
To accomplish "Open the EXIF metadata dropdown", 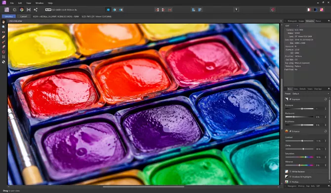I will click(x=292, y=26).
